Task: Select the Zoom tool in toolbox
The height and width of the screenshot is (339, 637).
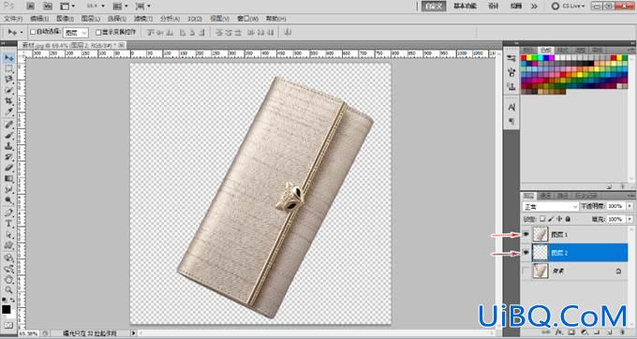Action: pyautogui.click(x=8, y=290)
